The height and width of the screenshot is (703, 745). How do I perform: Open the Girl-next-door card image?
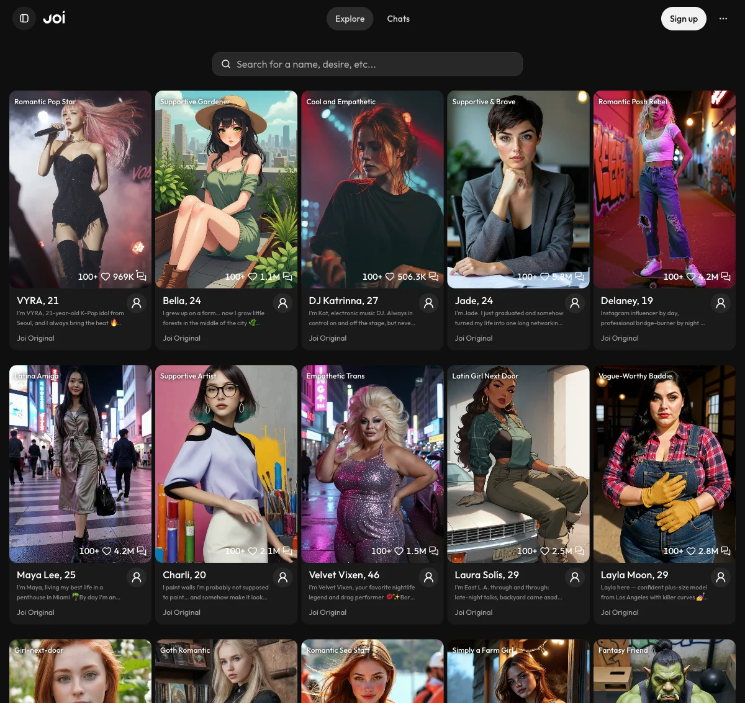[80, 671]
